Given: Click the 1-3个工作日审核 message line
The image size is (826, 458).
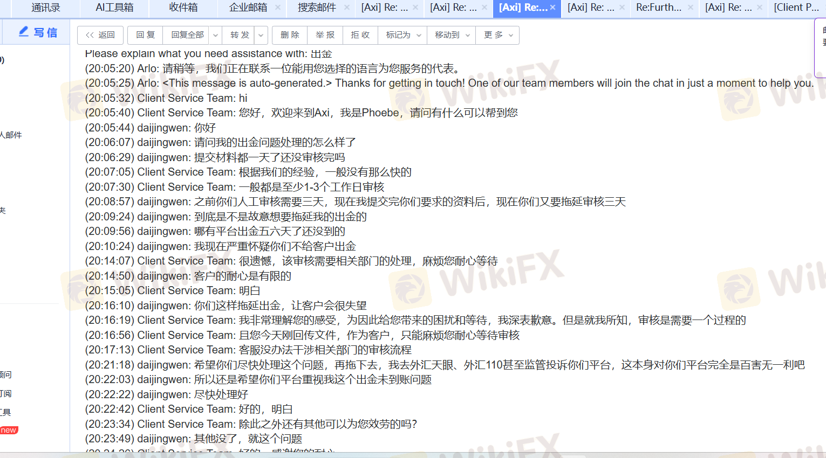Looking at the screenshot, I should (235, 187).
